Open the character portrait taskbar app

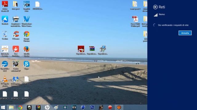click(x=101, y=107)
